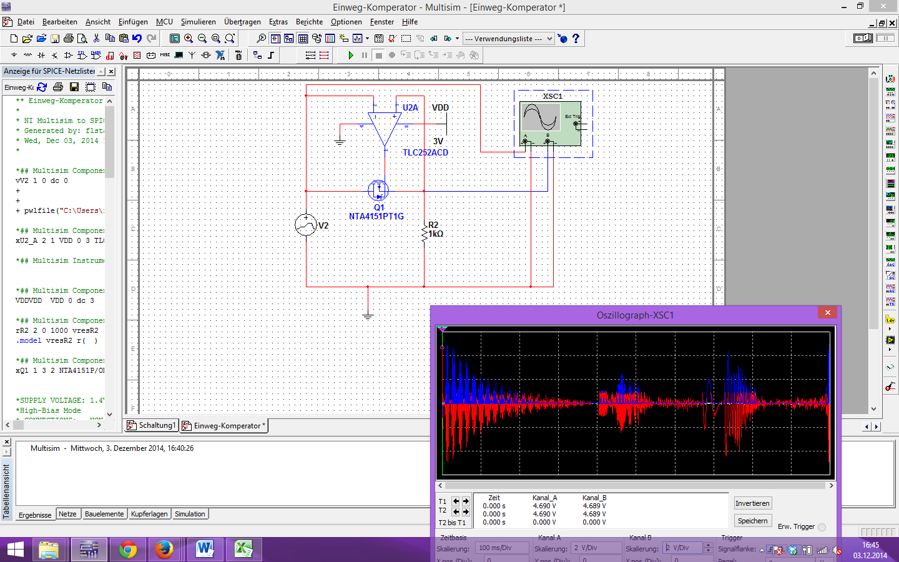
Task: Expand the grapher toolbar dropdown arrow
Action: pyautogui.click(x=367, y=39)
